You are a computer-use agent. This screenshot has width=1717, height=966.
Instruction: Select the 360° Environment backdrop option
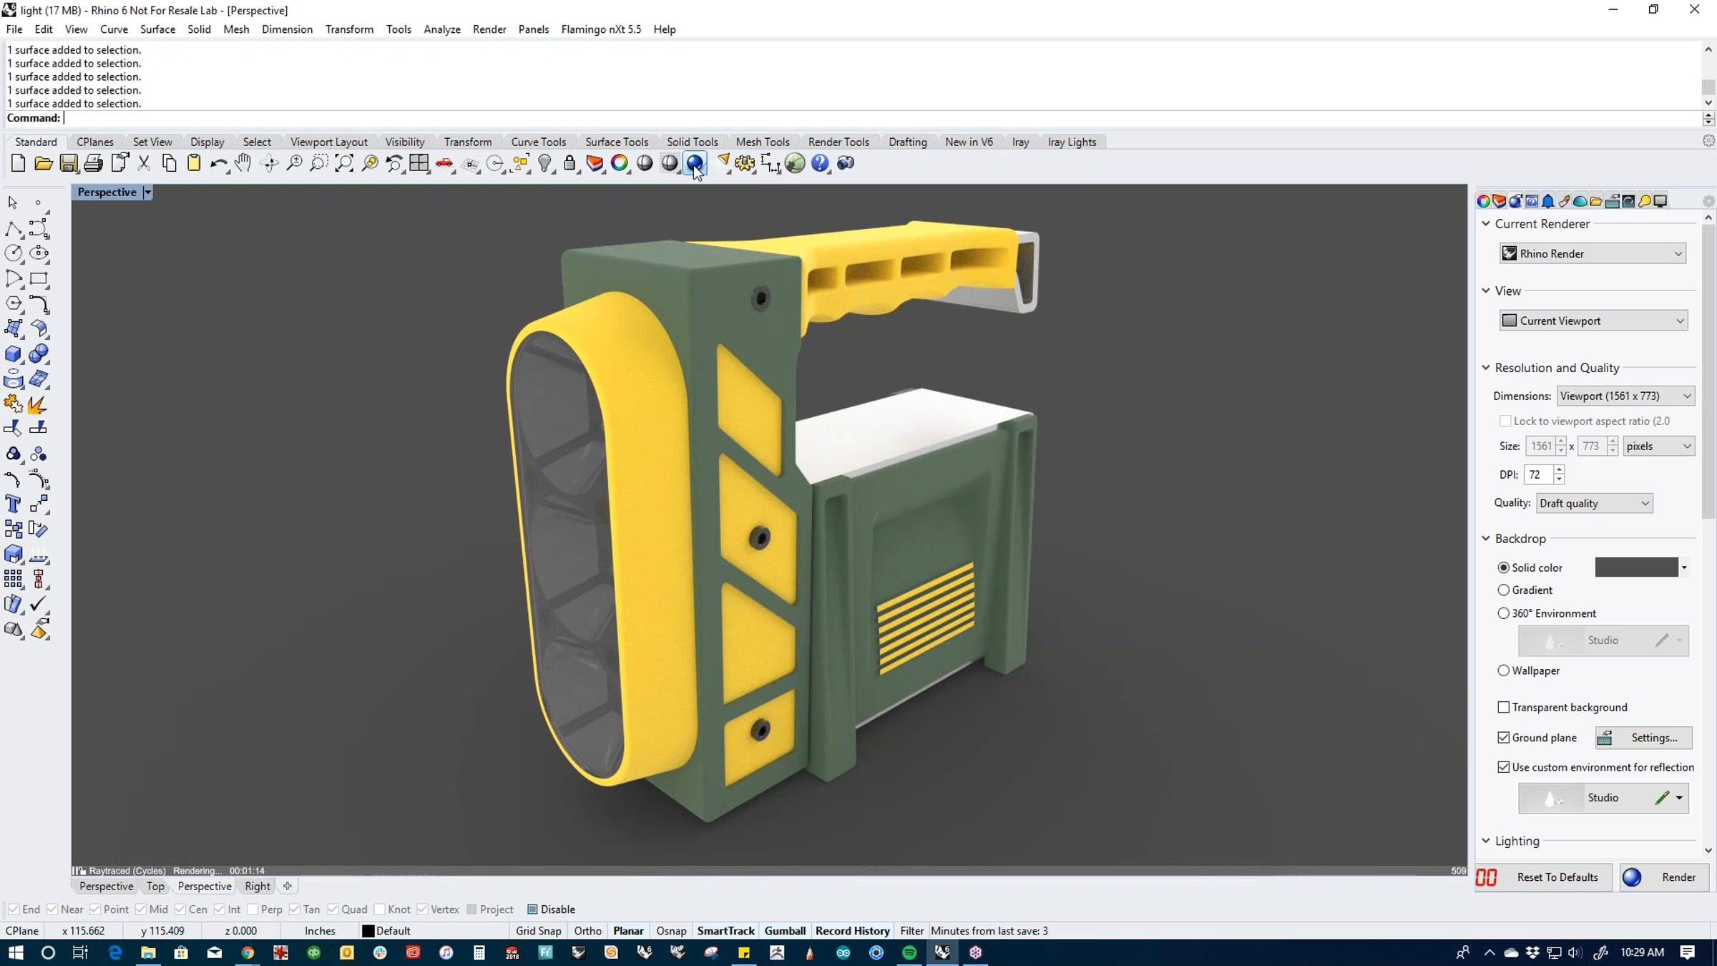[1503, 613]
